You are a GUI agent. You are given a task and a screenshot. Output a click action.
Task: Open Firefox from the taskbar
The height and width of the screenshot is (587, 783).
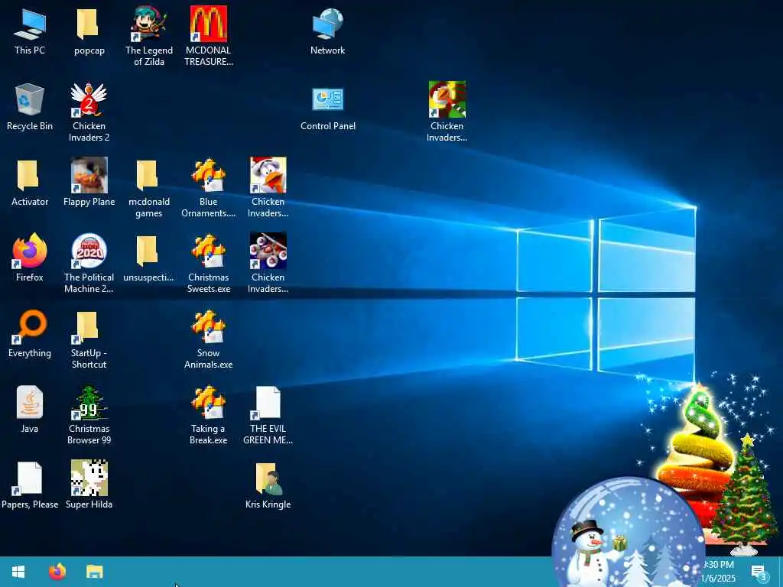click(x=57, y=572)
